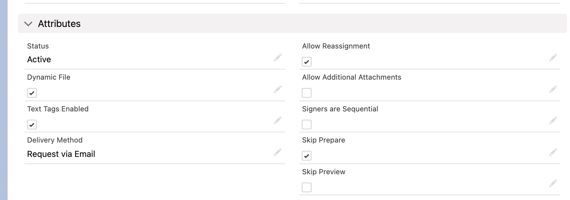Edit Dynamic File via pencil icon
570x200 pixels.
pyautogui.click(x=278, y=89)
